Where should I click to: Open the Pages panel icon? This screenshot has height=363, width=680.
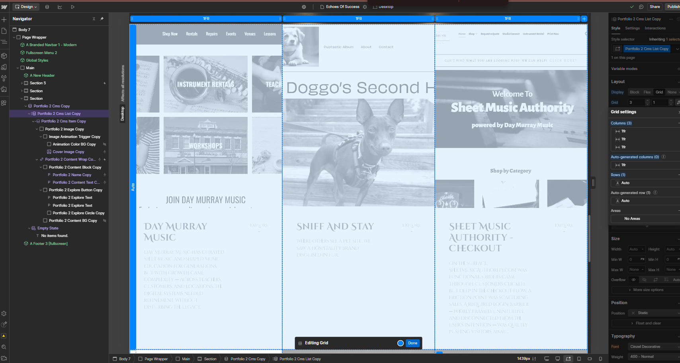point(4,31)
